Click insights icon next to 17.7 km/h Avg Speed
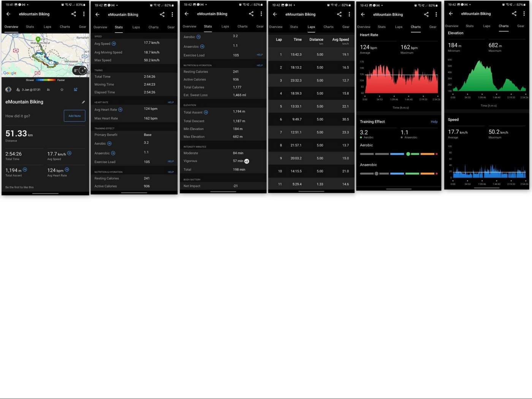This screenshot has height=399, width=532. pos(69,153)
